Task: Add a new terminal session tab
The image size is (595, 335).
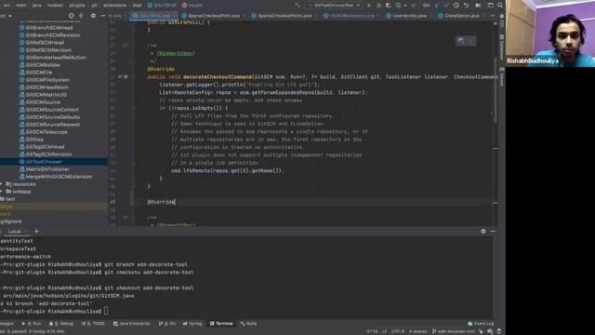Action: [36, 231]
